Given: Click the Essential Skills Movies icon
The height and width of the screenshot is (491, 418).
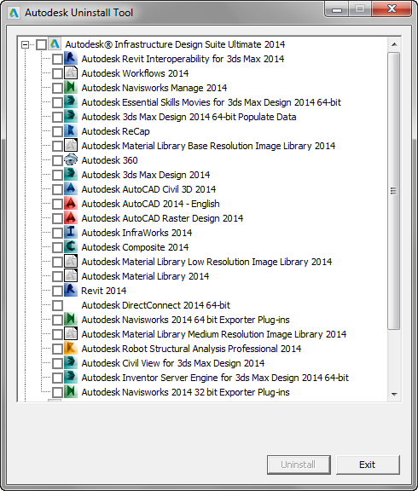Looking at the screenshot, I should 71,101.
